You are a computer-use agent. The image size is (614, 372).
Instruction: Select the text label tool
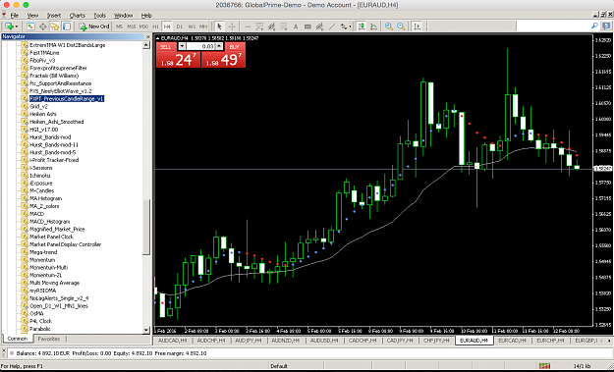(x=307, y=27)
